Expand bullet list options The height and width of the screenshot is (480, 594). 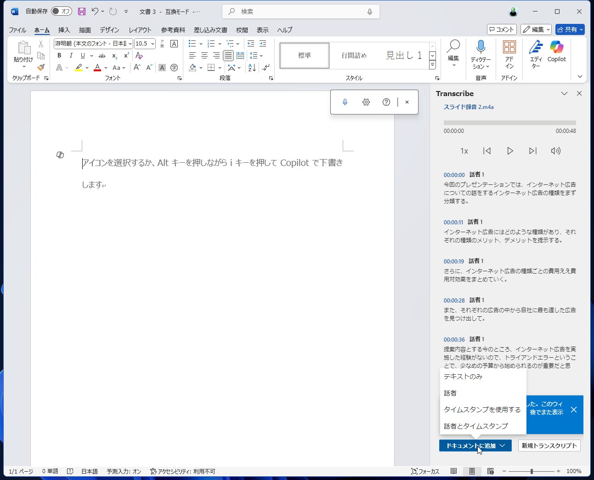coord(201,44)
